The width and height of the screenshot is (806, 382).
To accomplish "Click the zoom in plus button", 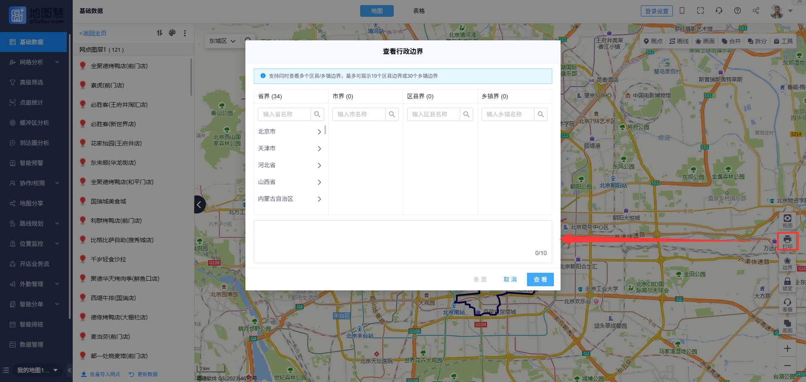I will 787,348.
